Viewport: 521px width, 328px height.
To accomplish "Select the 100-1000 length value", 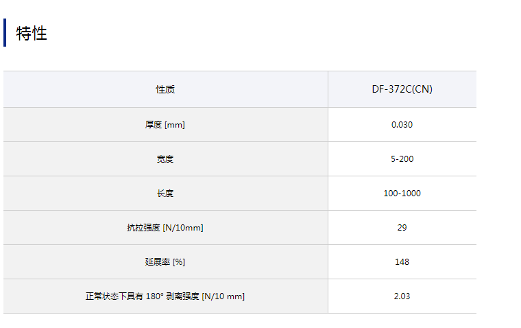I will pyautogui.click(x=402, y=194).
